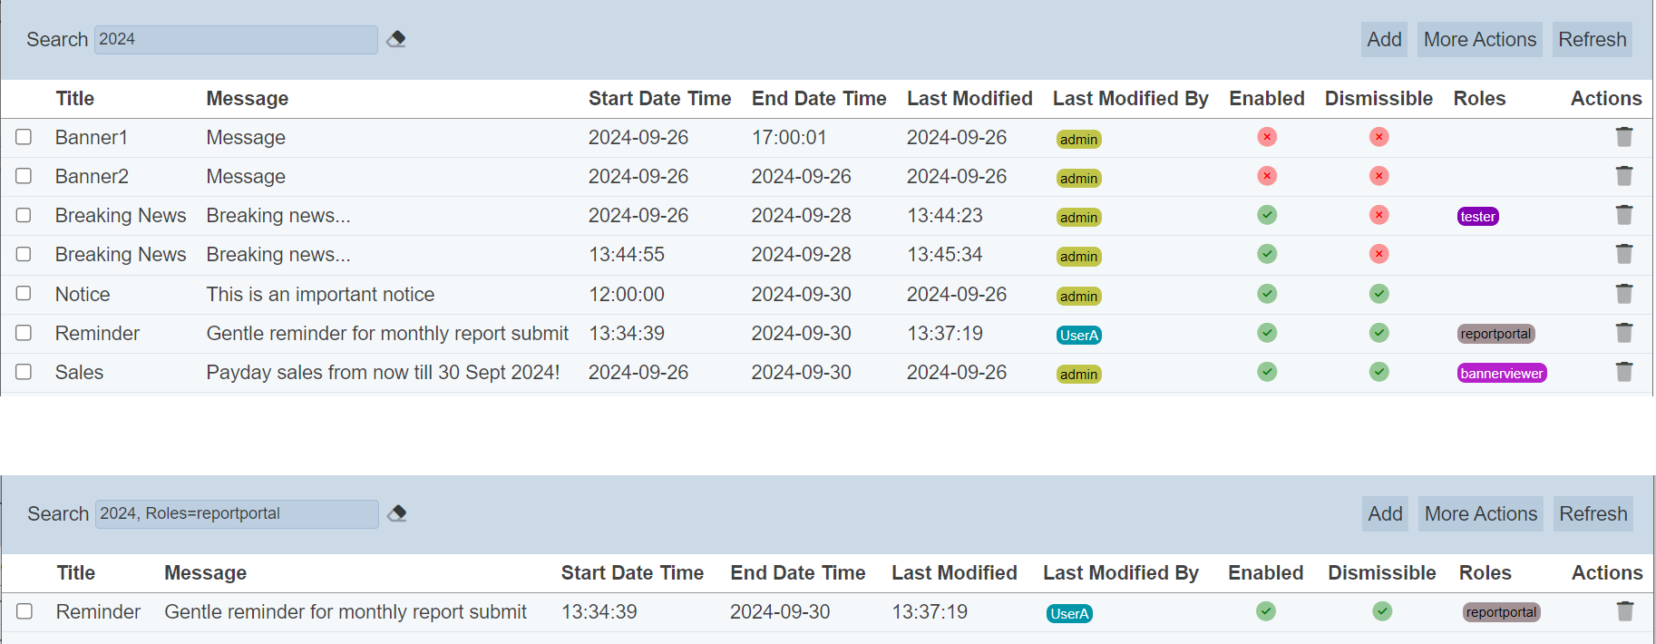This screenshot has width=1656, height=644.
Task: Click eraser icon beside top search box
Action: tap(396, 39)
